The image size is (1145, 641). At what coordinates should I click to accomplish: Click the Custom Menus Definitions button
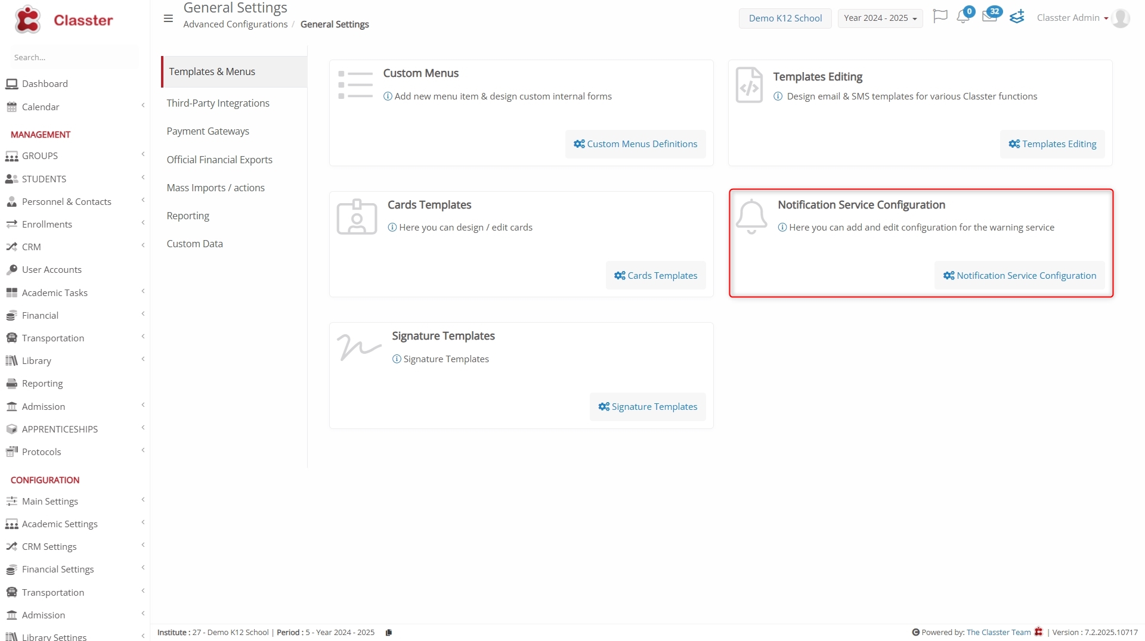click(635, 144)
